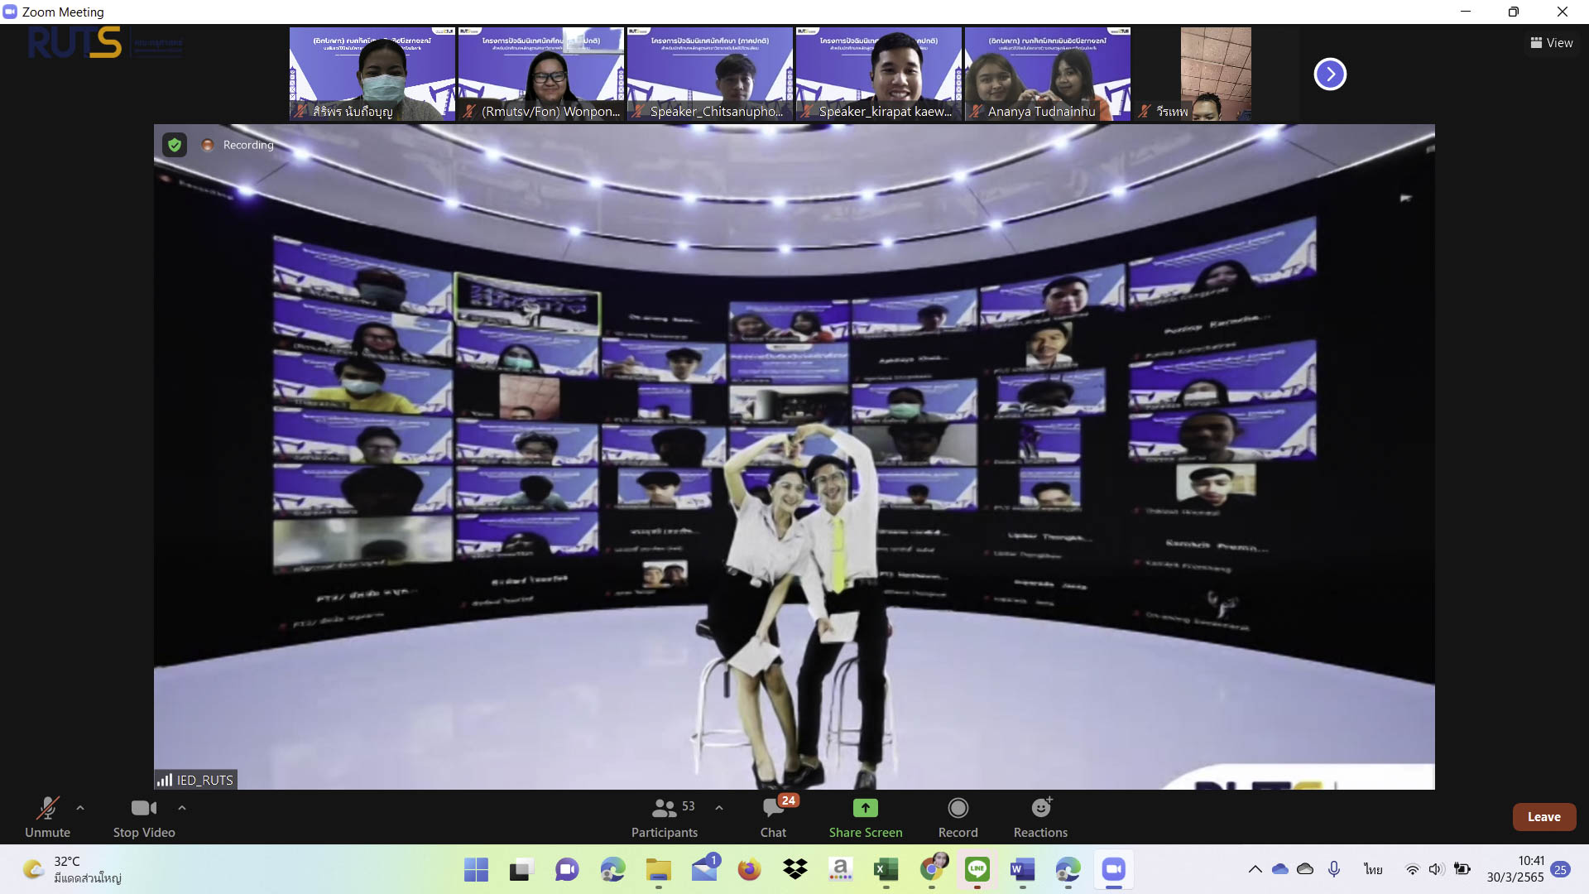Click the Zoom taskbar icon
Viewport: 1589px width, 894px height.
coord(1114,869)
